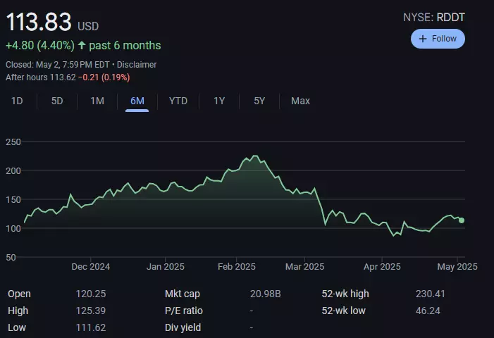This screenshot has height=338, width=494.
Task: Click the +4.80 (4.40%) change value
Action: point(40,45)
